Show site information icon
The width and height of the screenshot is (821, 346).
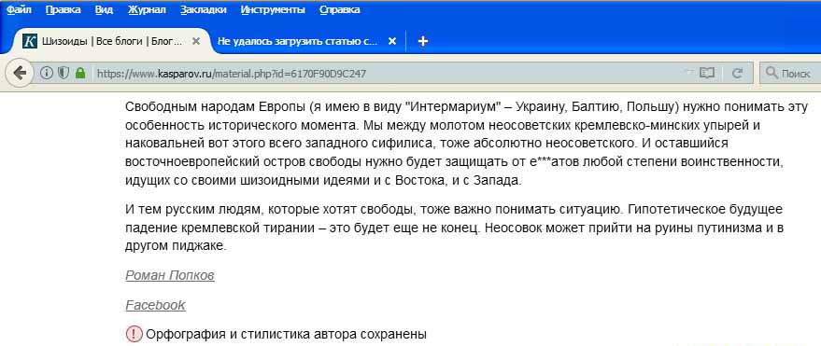pyautogui.click(x=47, y=73)
